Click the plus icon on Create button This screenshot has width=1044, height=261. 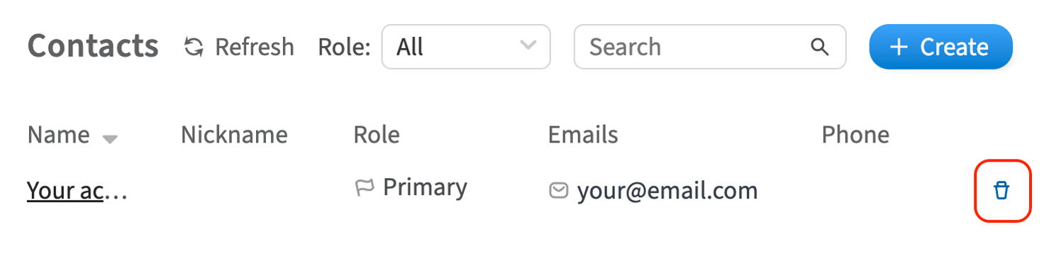(x=899, y=47)
